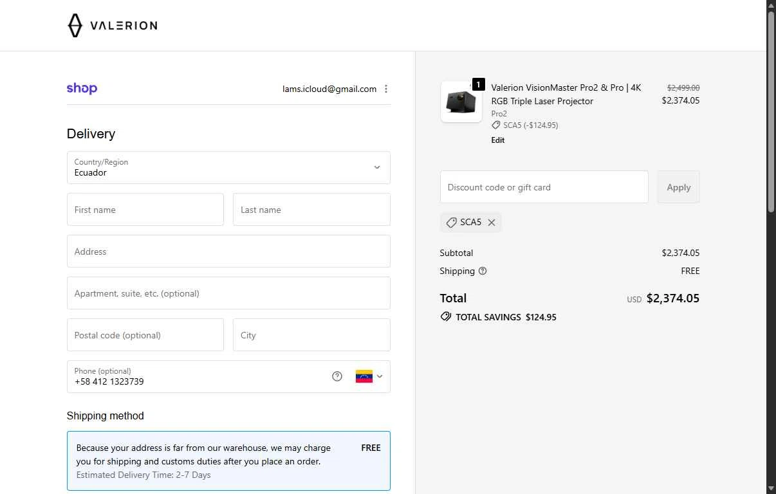Click the Apply discount button

(678, 187)
